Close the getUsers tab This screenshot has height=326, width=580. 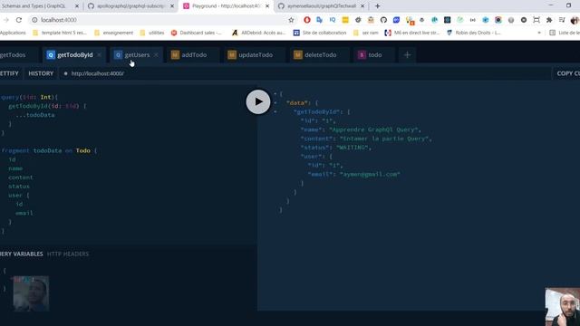pyautogui.click(x=156, y=54)
